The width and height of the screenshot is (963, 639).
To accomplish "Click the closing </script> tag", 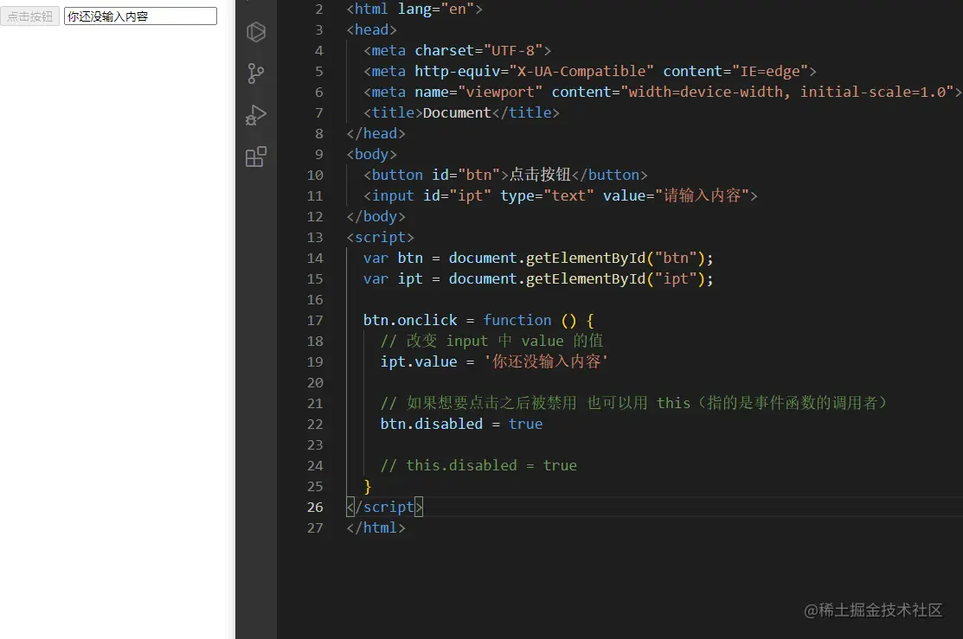I will (x=384, y=507).
